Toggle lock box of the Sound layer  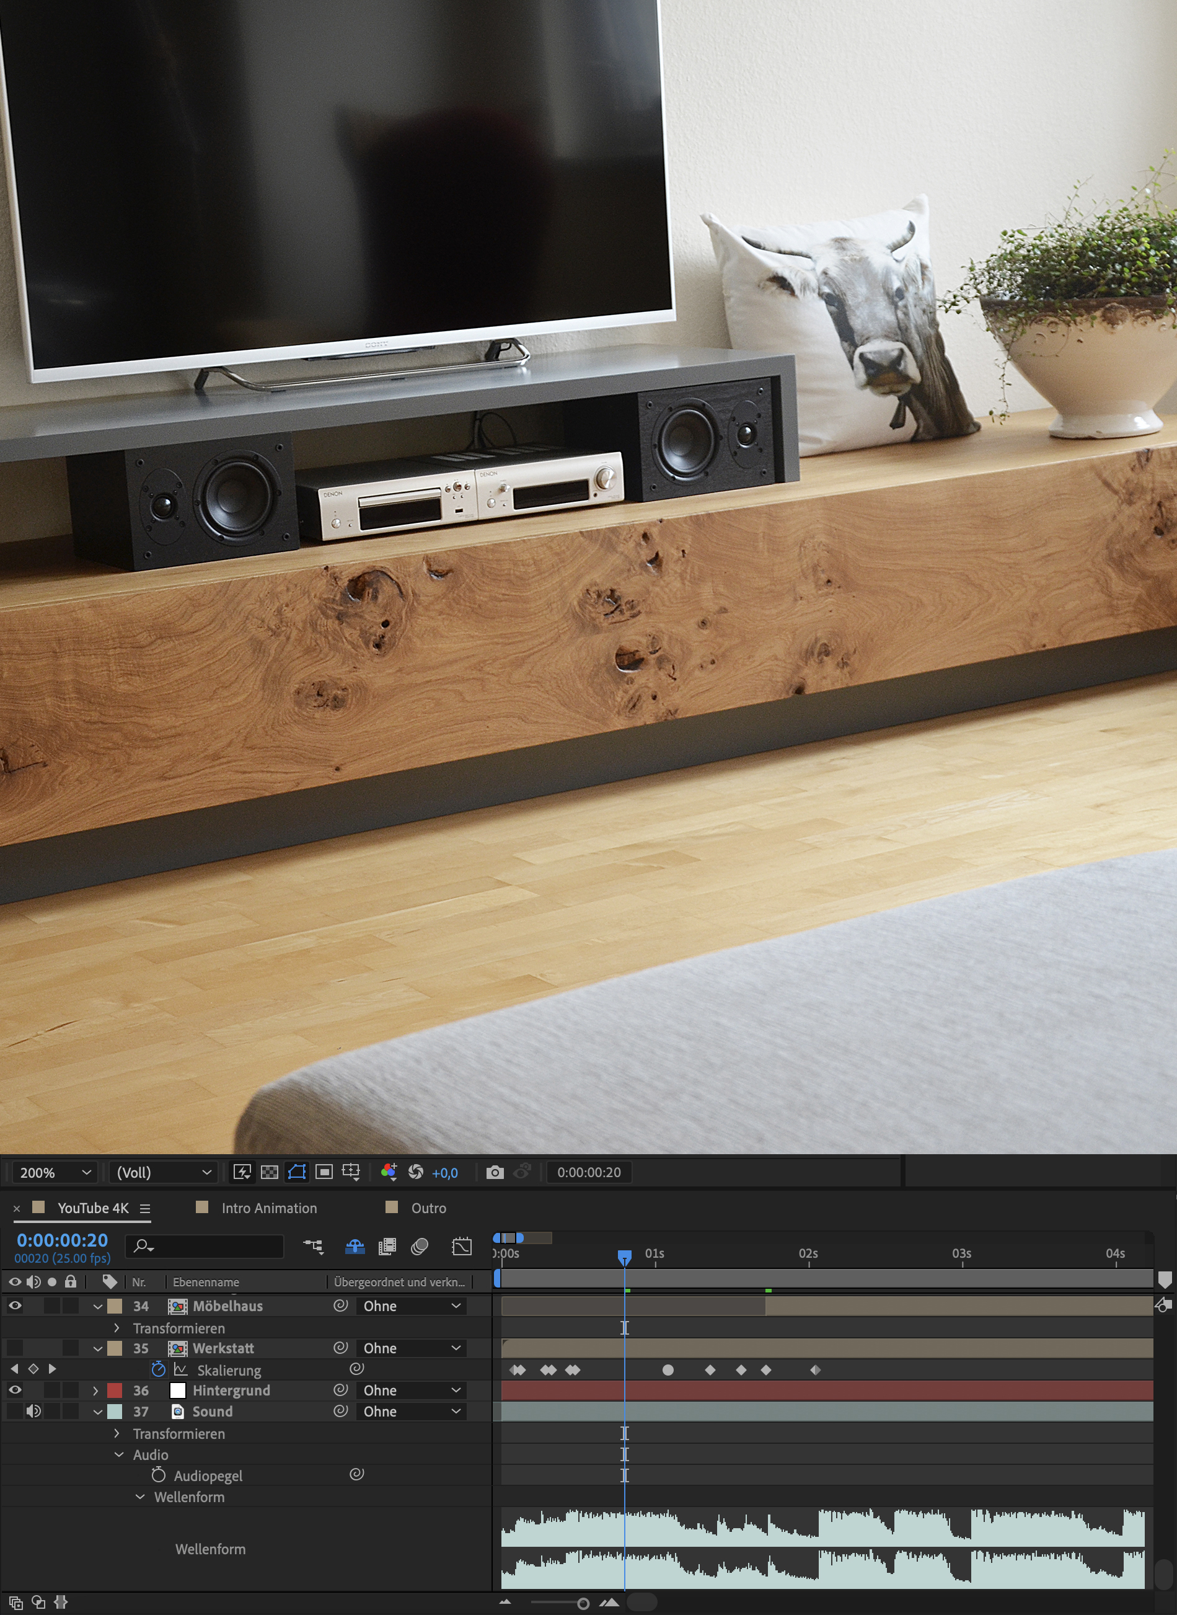pyautogui.click(x=71, y=1411)
